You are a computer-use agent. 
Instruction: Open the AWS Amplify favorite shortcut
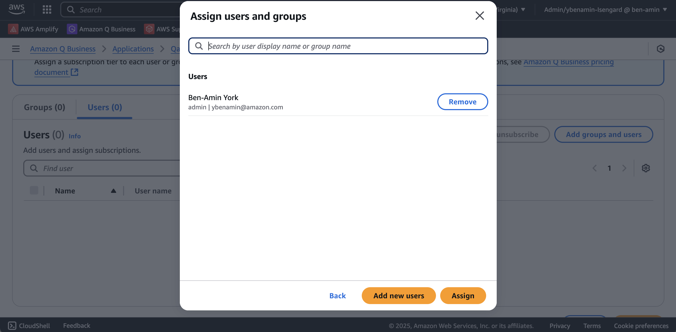(33, 29)
